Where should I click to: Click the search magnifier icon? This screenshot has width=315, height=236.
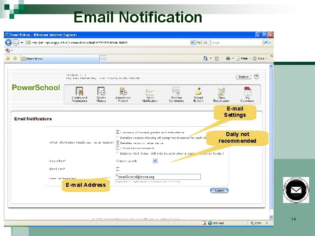point(265,42)
